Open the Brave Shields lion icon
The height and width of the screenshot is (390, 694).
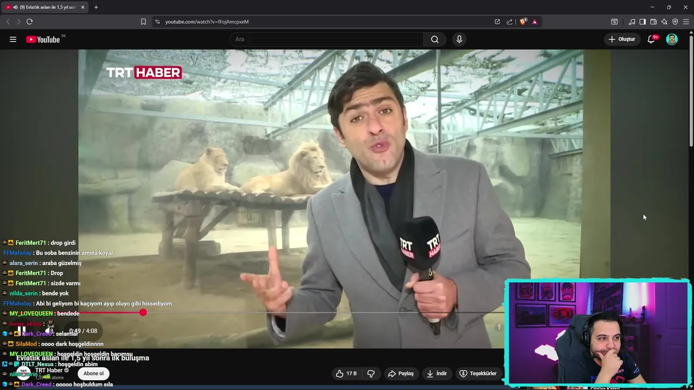coord(523,22)
